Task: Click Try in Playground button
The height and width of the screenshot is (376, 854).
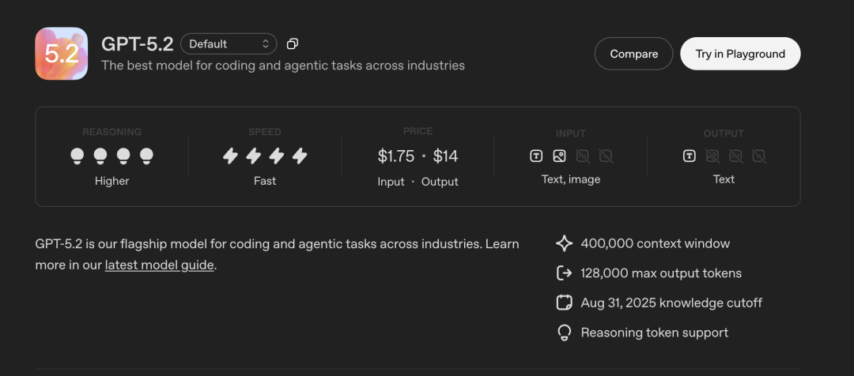Action: tap(740, 54)
